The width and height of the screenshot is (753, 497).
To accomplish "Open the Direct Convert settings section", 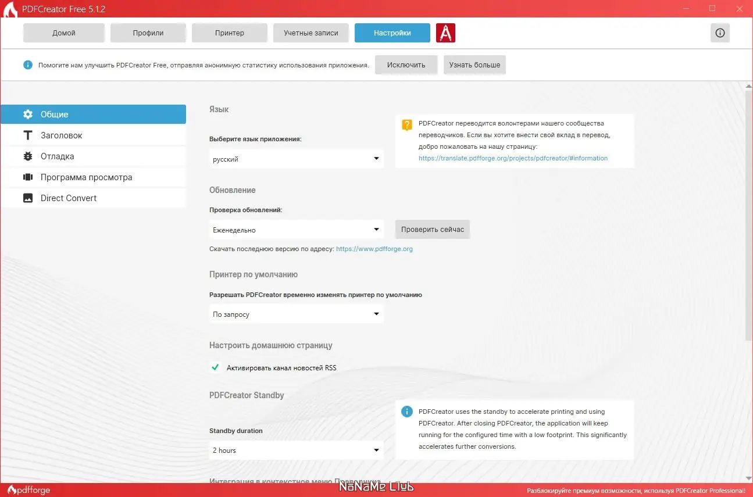I will click(x=93, y=198).
